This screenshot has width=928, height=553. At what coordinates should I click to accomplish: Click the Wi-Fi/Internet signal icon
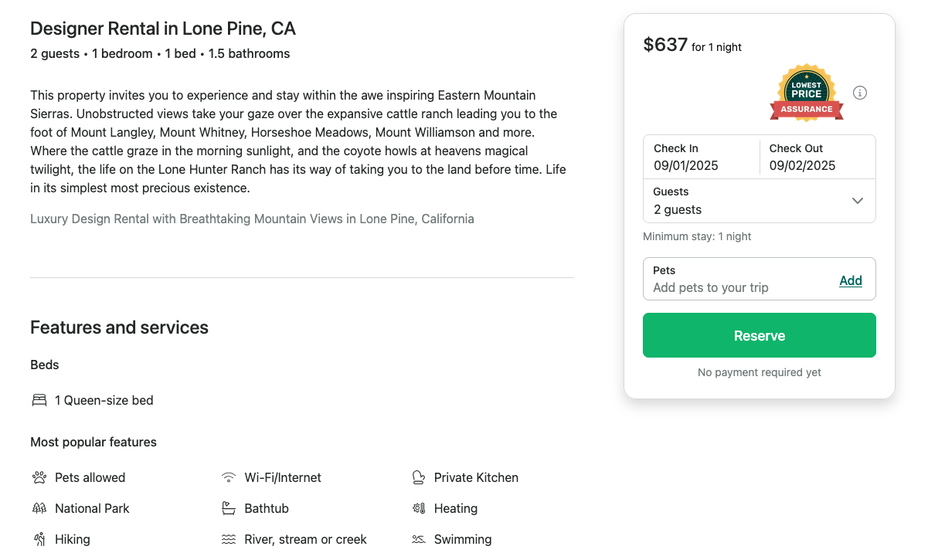pyautogui.click(x=229, y=477)
